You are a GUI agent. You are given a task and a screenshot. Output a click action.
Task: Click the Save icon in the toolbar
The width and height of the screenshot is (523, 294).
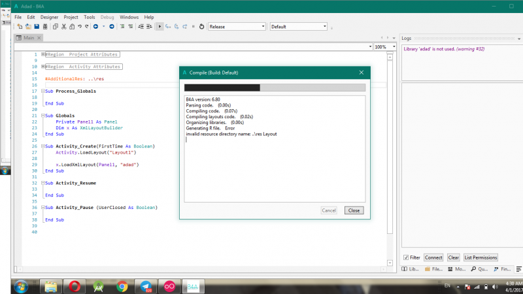pyautogui.click(x=37, y=27)
